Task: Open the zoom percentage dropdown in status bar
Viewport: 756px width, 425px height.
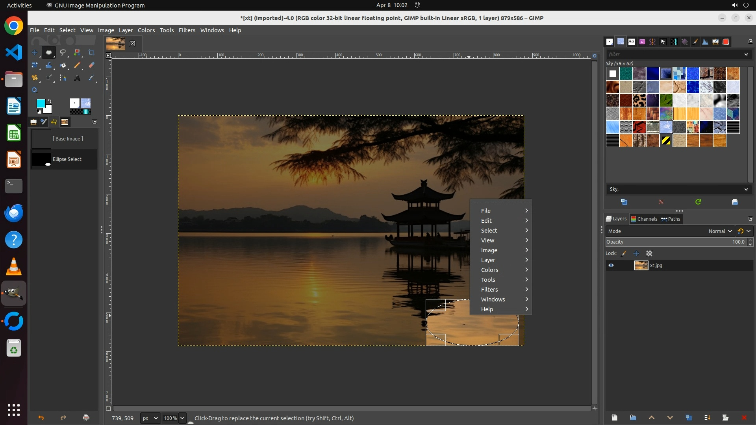Action: pos(182,418)
